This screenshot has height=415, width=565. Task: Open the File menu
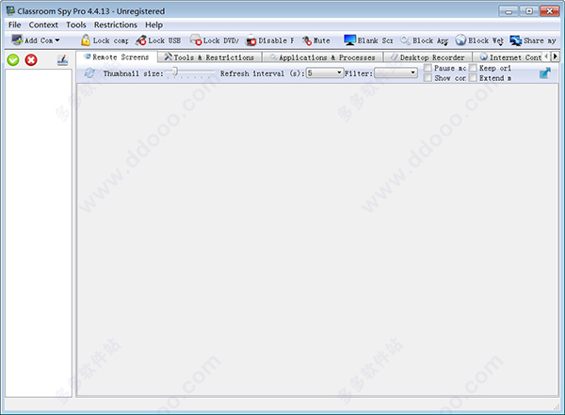point(15,24)
